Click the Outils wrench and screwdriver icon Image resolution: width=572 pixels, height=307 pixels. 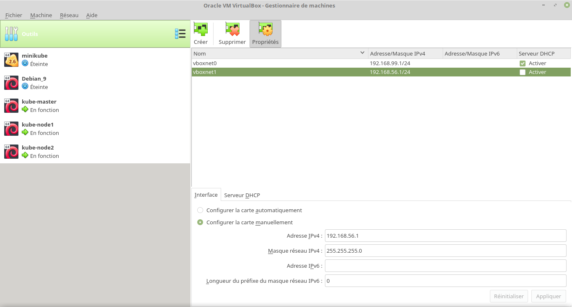click(x=11, y=34)
